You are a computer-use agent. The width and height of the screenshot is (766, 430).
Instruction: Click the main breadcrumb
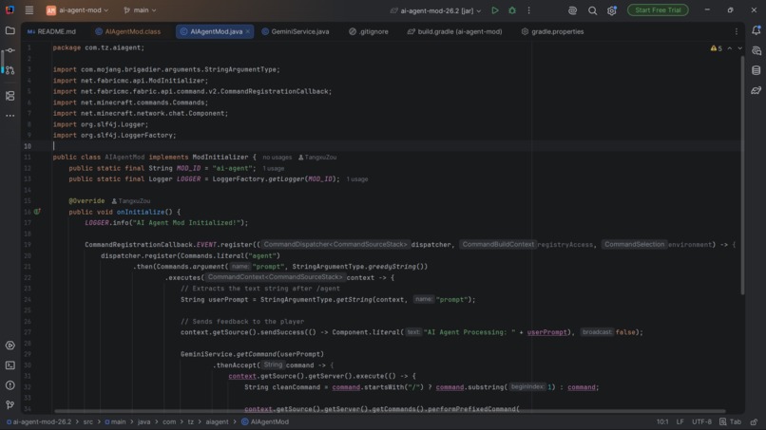pos(115,421)
